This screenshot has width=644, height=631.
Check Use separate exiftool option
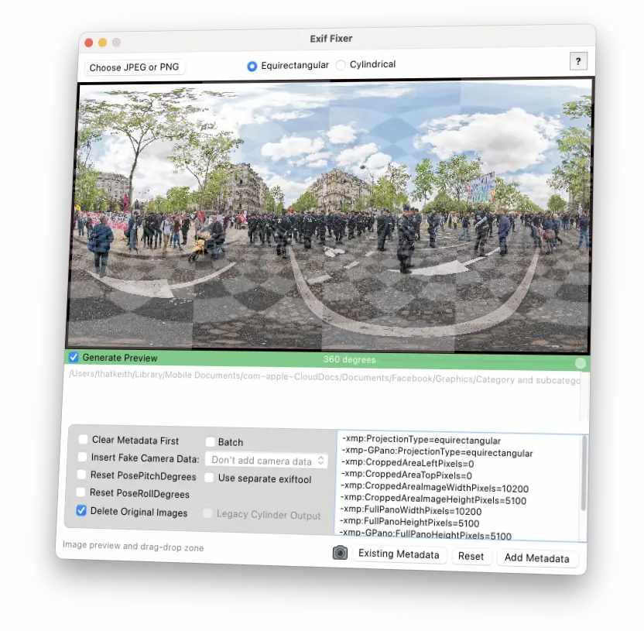click(210, 478)
